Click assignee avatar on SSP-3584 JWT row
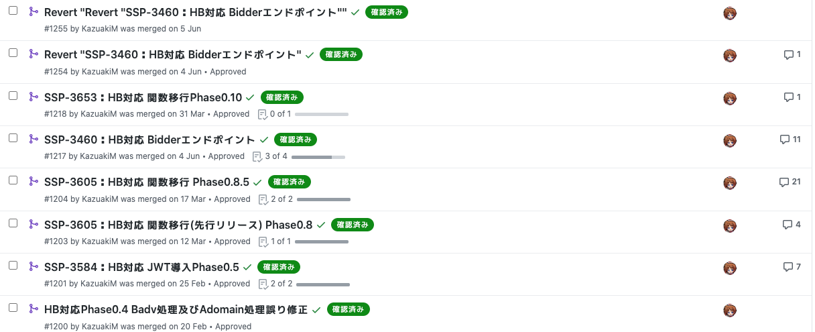815x332 pixels. pyautogui.click(x=730, y=268)
